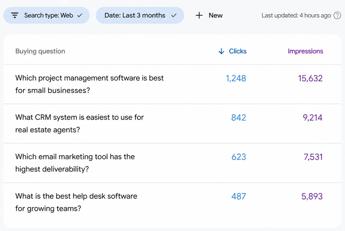The height and width of the screenshot is (231, 345).
Task: Select 'Which project management software' query row
Action: click(x=172, y=84)
